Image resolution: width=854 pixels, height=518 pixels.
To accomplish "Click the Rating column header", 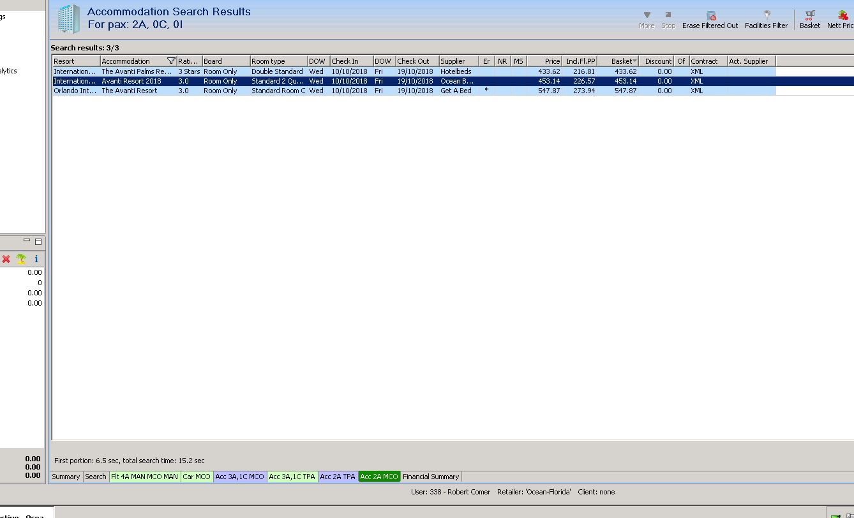I will pyautogui.click(x=189, y=61).
